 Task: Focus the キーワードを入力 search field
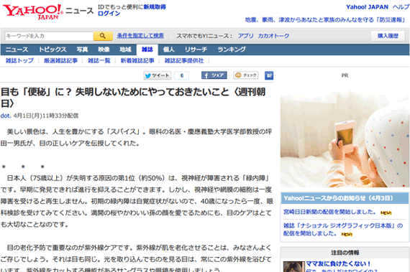point(49,36)
